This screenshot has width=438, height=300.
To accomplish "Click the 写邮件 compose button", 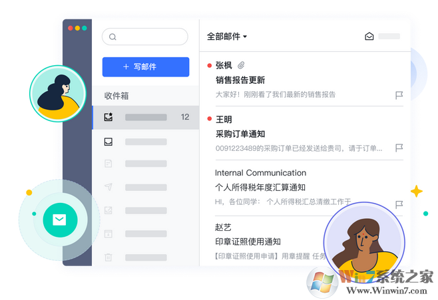I will point(146,67).
